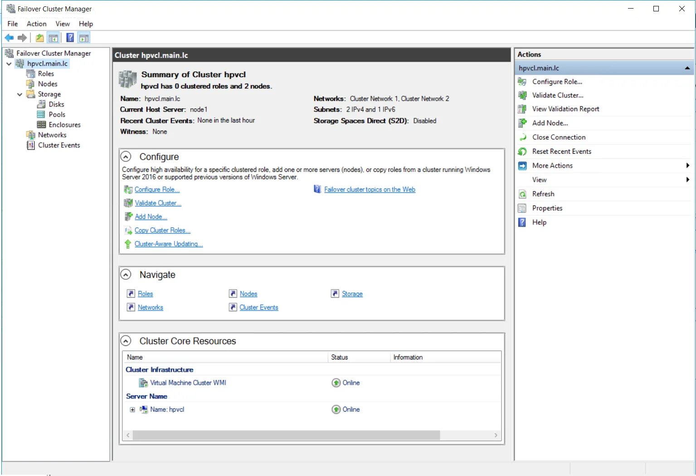Click the Configure Role icon in Actions pane

[522, 82]
